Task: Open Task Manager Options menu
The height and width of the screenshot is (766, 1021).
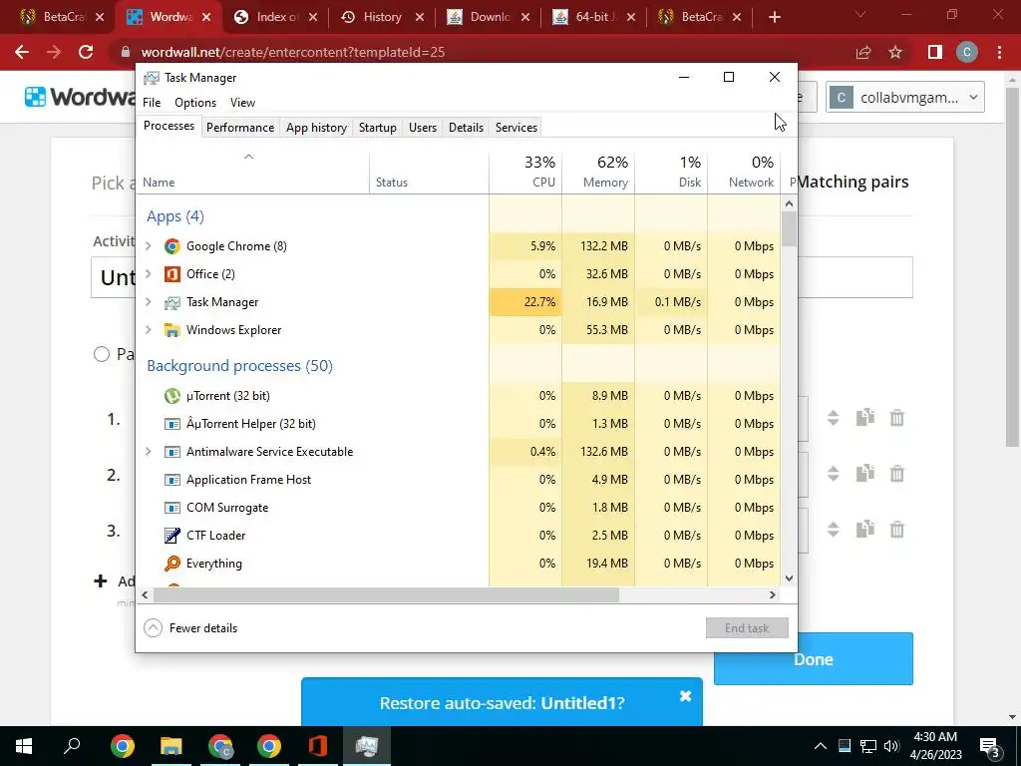Action: pos(195,103)
